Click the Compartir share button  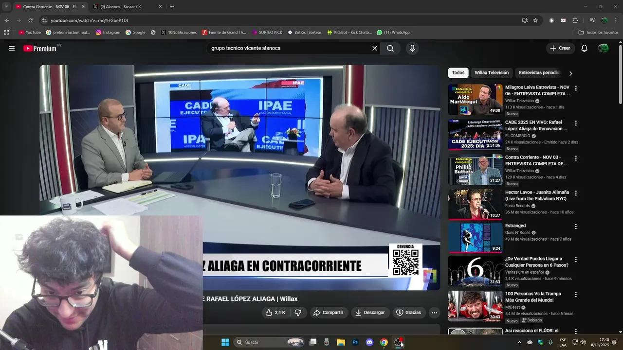329,313
